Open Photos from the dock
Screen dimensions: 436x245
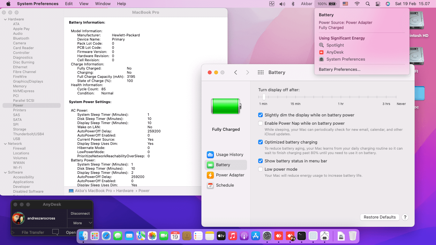(x=152, y=236)
